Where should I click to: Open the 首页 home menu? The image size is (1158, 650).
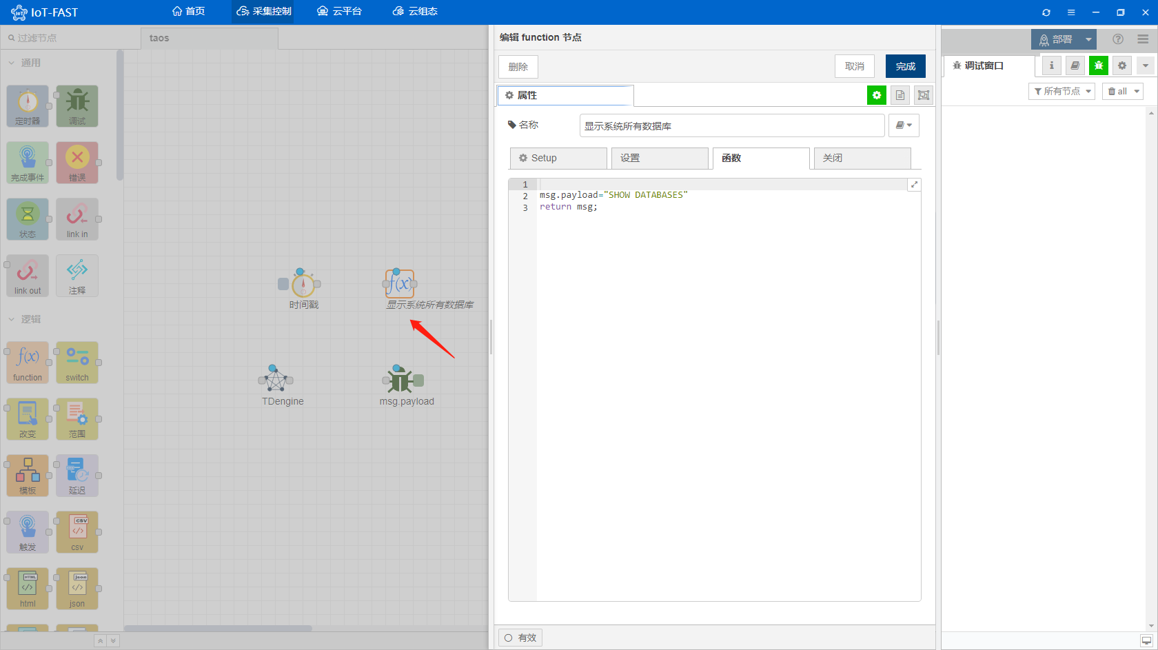[x=189, y=11]
